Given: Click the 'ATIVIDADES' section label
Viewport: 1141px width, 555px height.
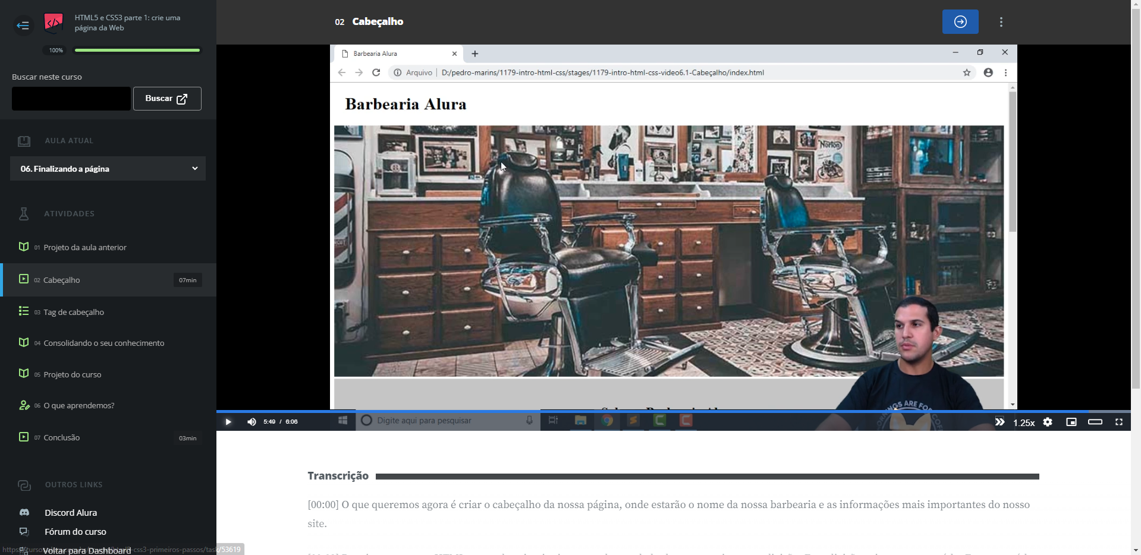Looking at the screenshot, I should (x=69, y=214).
